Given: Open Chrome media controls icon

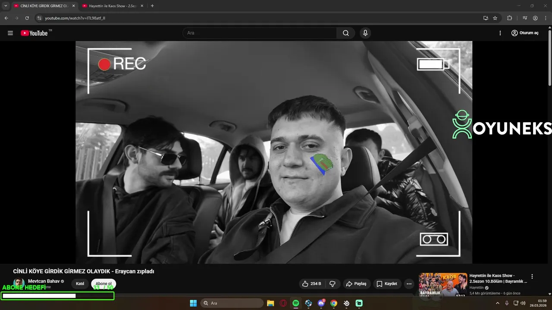Looking at the screenshot, I should tap(525, 18).
